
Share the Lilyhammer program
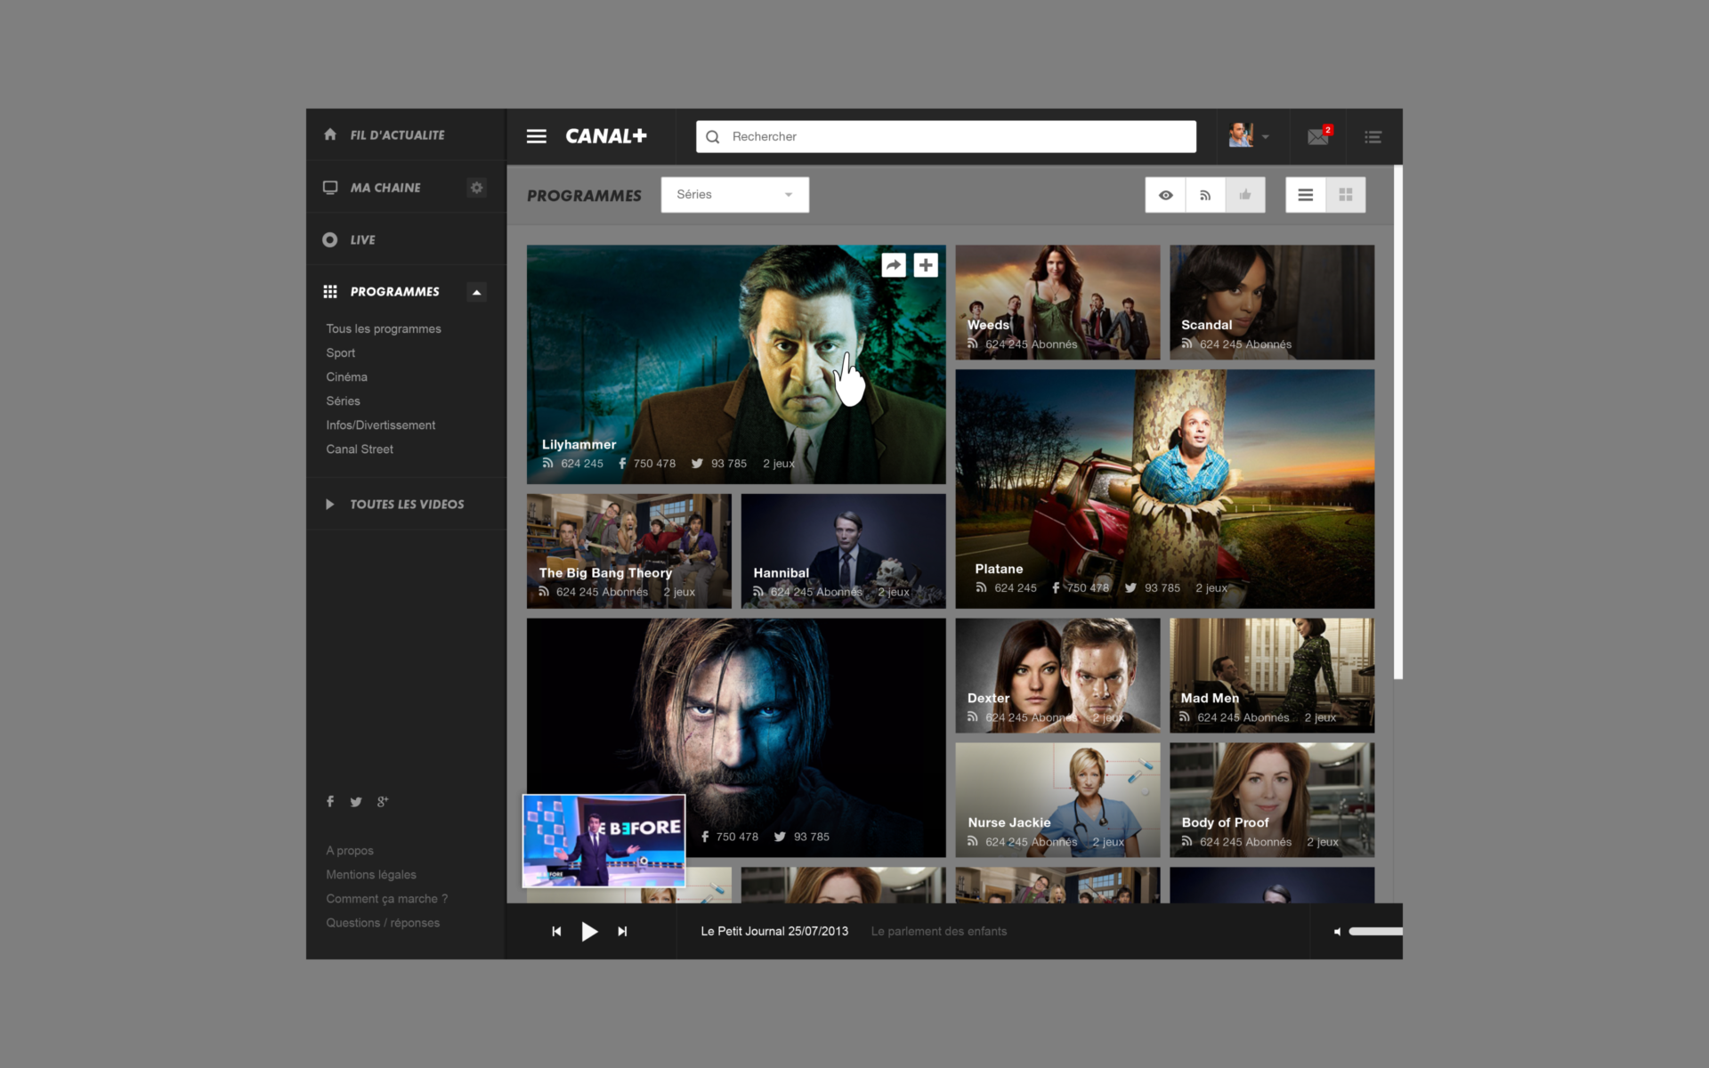tap(894, 264)
